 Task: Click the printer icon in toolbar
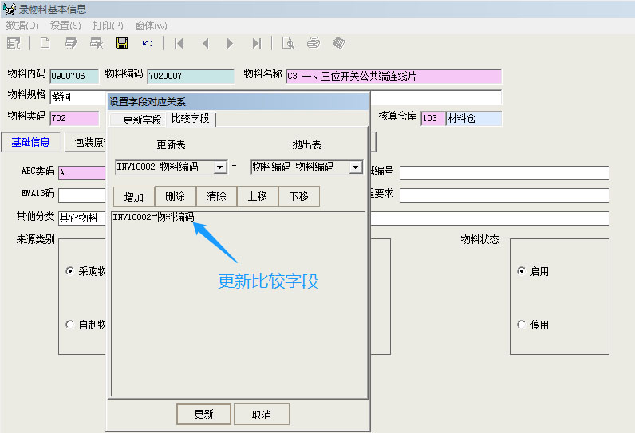[x=314, y=43]
